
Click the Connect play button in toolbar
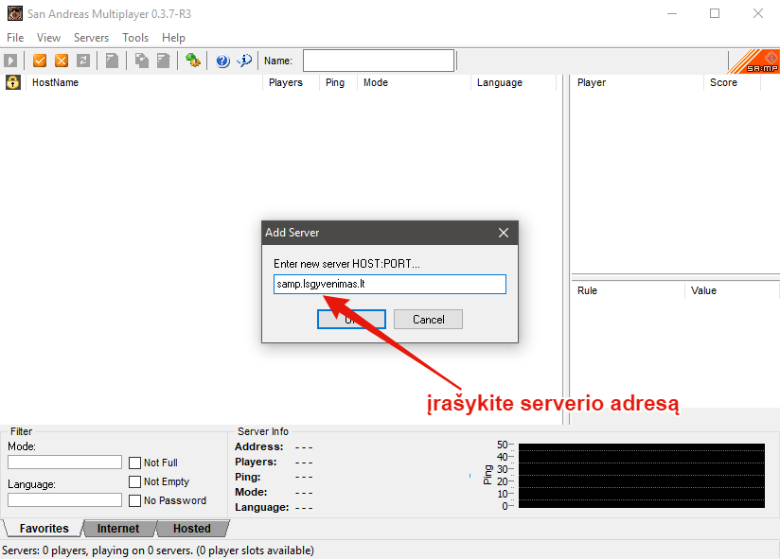click(x=11, y=61)
